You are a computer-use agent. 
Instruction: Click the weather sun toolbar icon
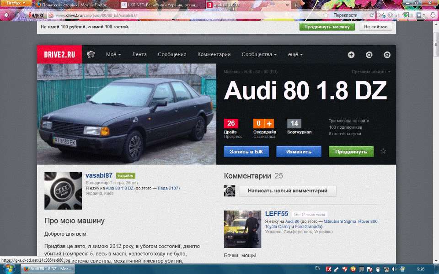[390, 15]
